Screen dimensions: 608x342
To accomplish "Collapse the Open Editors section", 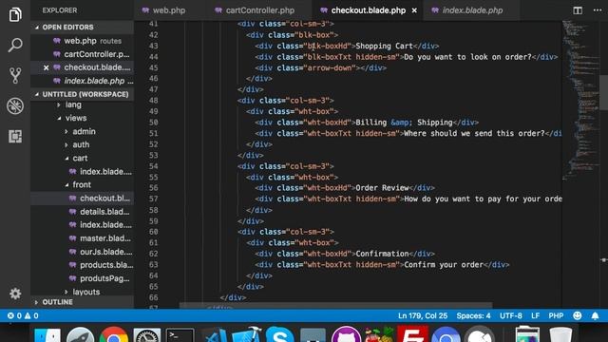I will pos(83,28).
